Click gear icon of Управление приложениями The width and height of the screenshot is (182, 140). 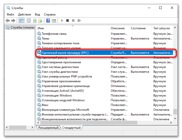tap(39, 81)
